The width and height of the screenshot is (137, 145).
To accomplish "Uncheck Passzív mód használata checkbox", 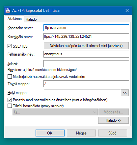I will click(10, 100).
